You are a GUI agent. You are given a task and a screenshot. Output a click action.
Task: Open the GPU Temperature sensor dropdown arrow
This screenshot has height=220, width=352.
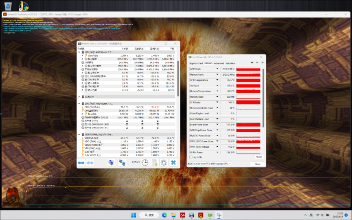click(217, 80)
